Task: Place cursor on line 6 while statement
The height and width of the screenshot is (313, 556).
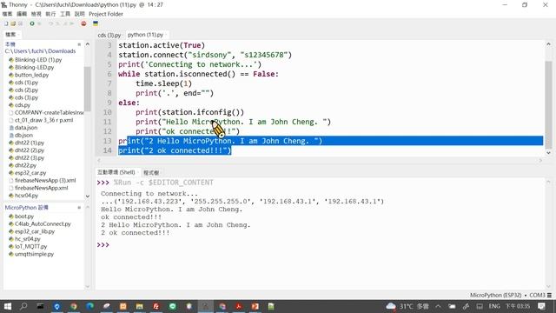Action: pyautogui.click(x=198, y=74)
